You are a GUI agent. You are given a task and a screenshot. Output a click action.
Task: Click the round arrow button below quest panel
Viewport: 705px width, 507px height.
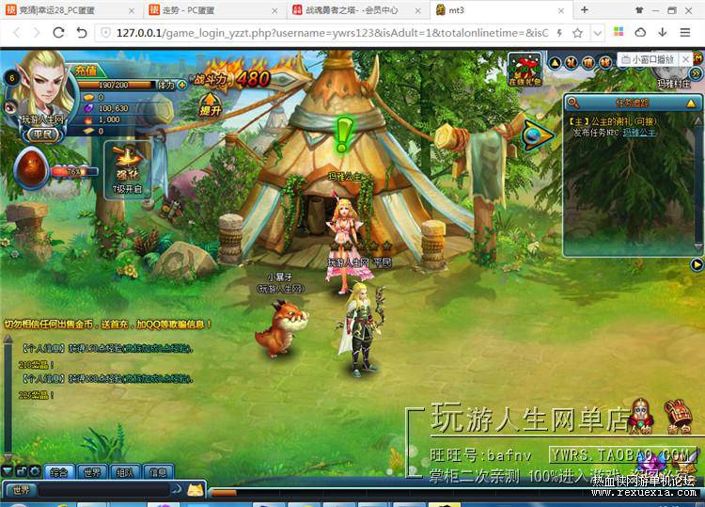pyautogui.click(x=697, y=265)
